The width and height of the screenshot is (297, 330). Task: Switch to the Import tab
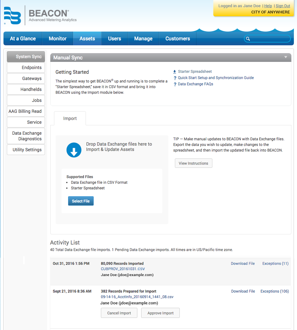tap(70, 118)
